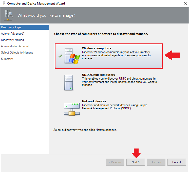
Task: Click the 'What would you like to manage?' title
Action: [46, 15]
